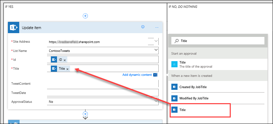Click the SharePoint Title item icon
This screenshot has width=273, height=124.
coord(174,110)
